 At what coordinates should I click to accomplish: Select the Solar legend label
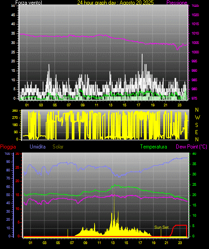(58, 147)
